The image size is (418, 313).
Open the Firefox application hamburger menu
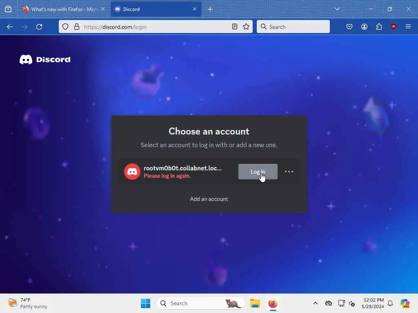pyautogui.click(x=408, y=26)
